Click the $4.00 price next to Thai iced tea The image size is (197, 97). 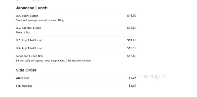pyautogui.click(x=133, y=86)
